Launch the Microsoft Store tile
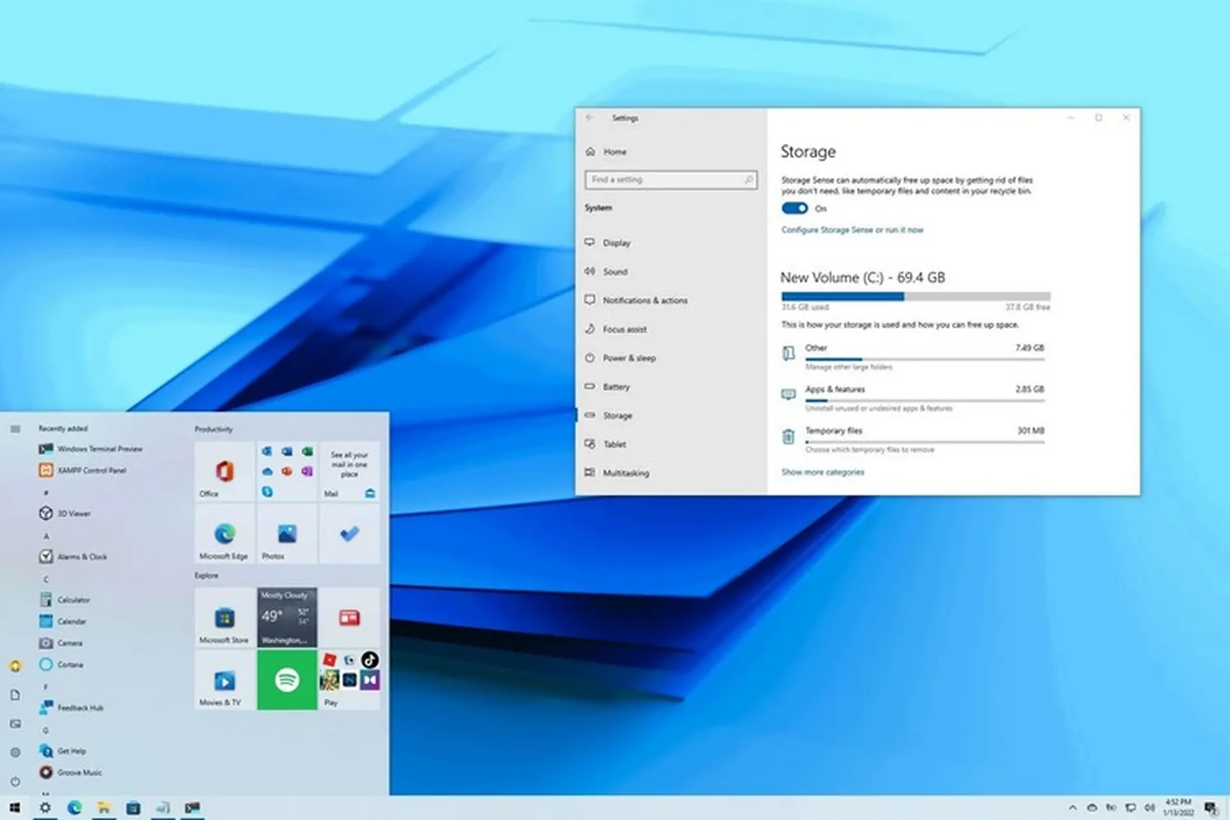Image resolution: width=1230 pixels, height=820 pixels. pos(224,618)
